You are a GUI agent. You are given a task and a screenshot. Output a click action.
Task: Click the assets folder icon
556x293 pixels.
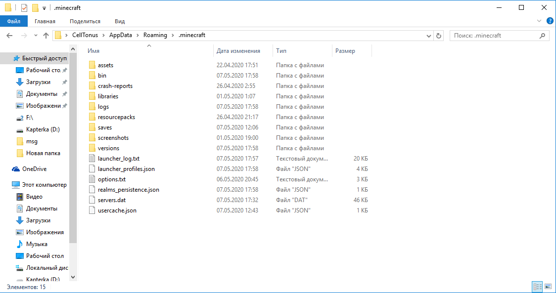coord(92,65)
